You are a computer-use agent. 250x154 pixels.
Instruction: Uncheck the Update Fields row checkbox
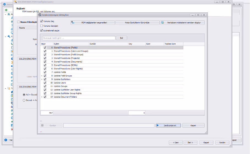point(45,72)
